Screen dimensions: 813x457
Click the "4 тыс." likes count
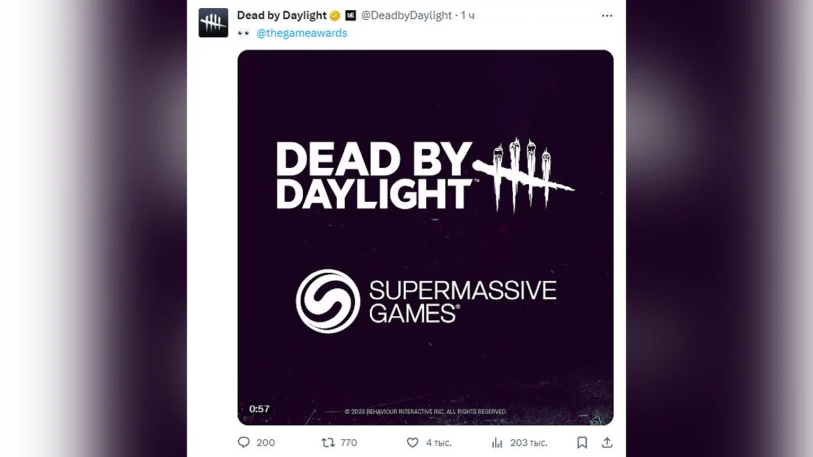coord(438,442)
